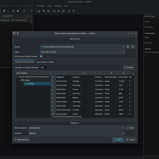
Task: Select preview column header 2
Action: [x=84, y=73]
